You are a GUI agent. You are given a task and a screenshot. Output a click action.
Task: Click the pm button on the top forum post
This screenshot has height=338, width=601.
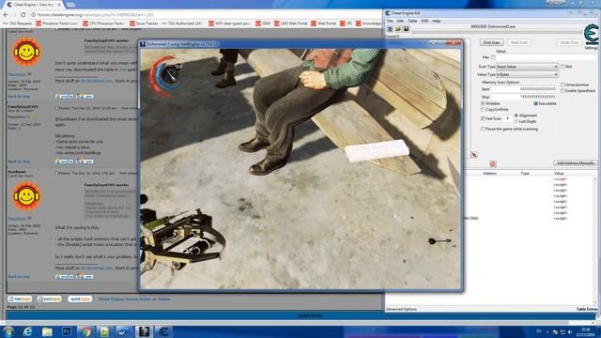(85, 96)
